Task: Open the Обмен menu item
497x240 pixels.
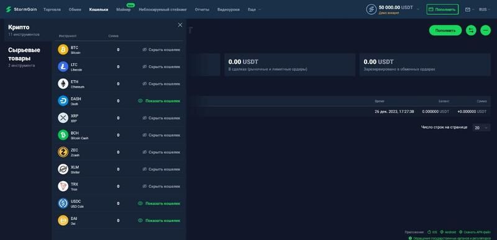Action: [75, 9]
